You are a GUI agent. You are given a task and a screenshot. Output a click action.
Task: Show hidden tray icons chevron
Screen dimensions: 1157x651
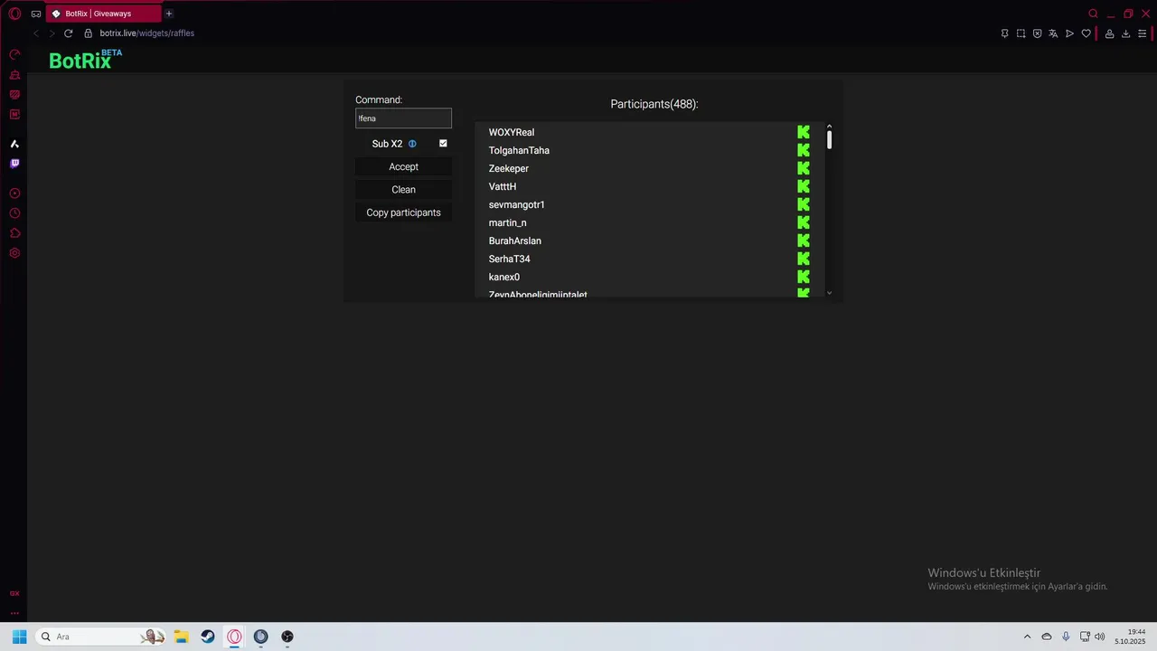1027,637
